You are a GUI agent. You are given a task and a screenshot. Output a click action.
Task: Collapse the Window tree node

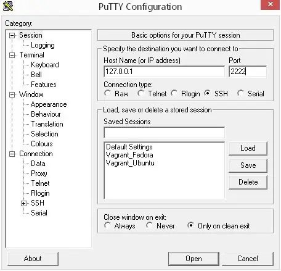pyautogui.click(x=12, y=94)
